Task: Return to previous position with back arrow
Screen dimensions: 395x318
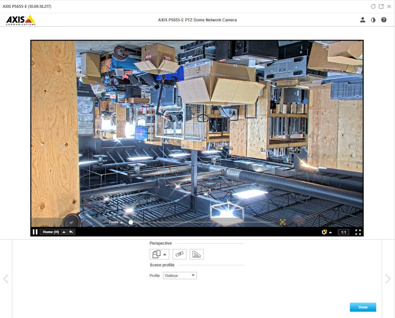Action: point(71,232)
